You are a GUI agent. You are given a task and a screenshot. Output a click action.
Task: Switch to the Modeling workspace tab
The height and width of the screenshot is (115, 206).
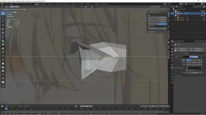(43, 4)
